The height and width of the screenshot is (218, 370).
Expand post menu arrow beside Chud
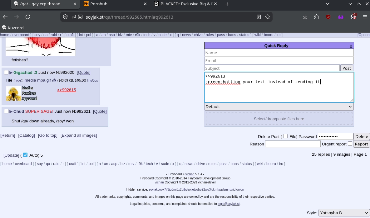point(11,111)
